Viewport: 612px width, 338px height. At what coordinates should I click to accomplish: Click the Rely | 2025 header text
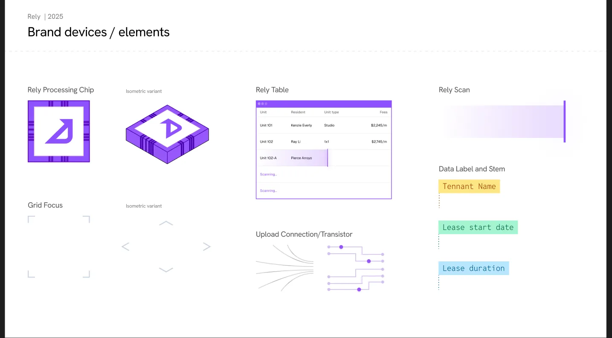click(x=45, y=17)
